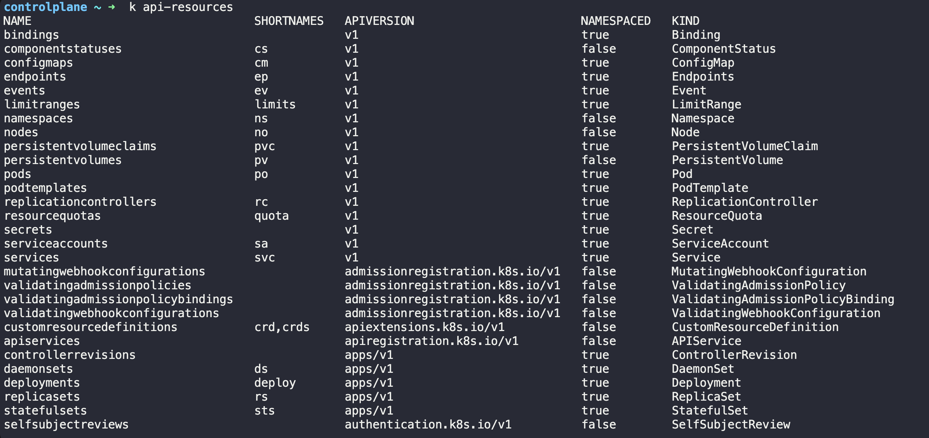929x438 pixels.
Task: Click the 'MutatingWebhookConfiguration' kind
Action: (769, 271)
